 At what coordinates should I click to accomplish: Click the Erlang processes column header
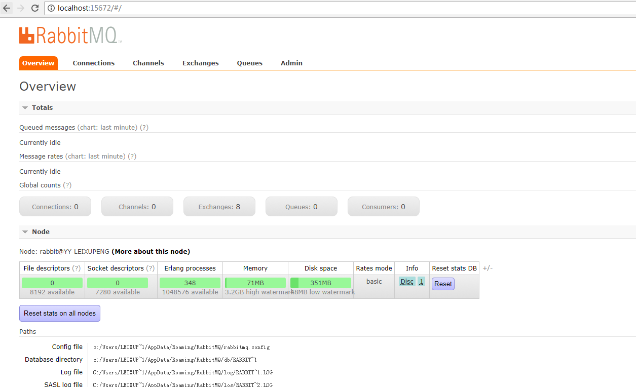190,268
